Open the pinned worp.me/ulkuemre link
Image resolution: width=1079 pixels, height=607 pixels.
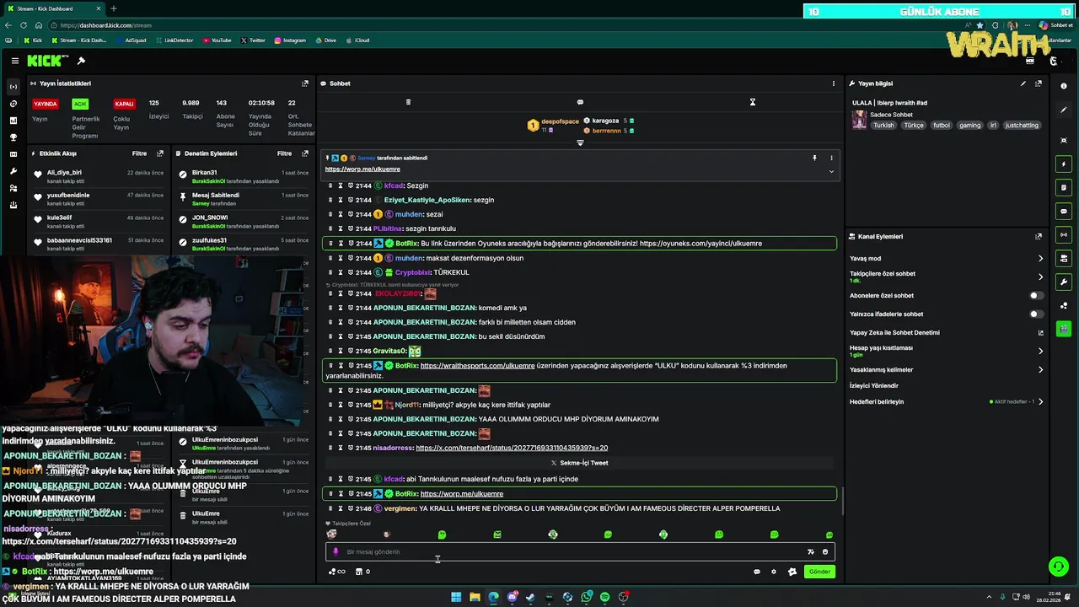363,169
